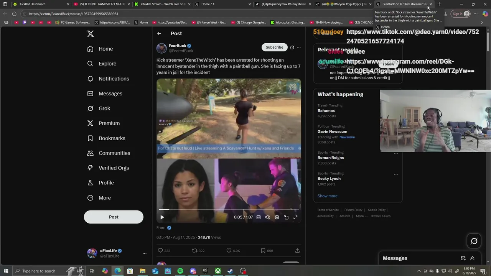Reload the page
Image resolution: width=491 pixels, height=276 pixels.
click(x=14, y=14)
